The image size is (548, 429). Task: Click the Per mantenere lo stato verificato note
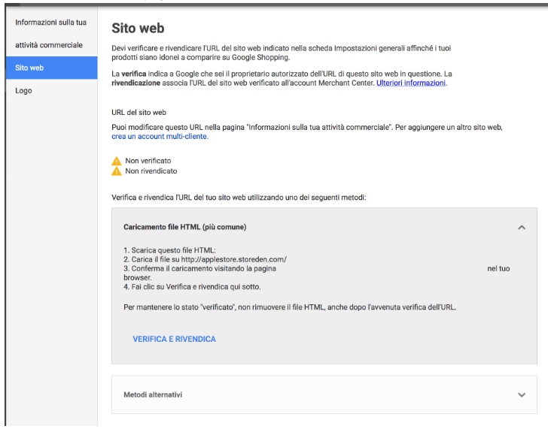pyautogui.click(x=289, y=307)
